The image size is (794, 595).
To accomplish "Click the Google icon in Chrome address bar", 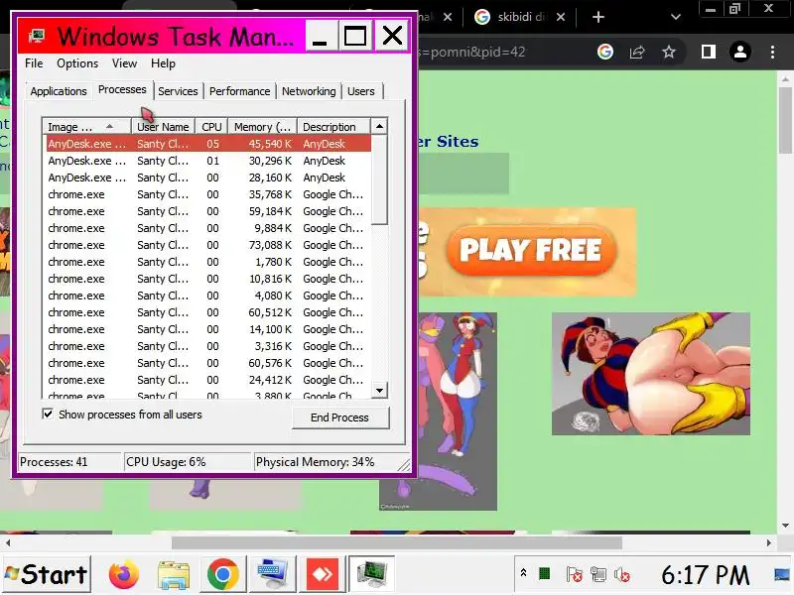I will click(605, 52).
